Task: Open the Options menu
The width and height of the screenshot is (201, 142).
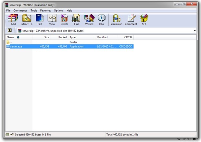Action: [x=59, y=11]
